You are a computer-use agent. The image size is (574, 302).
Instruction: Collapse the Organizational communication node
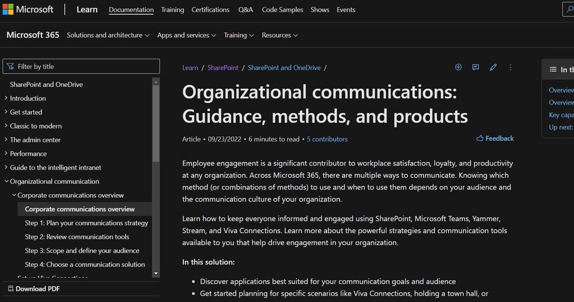click(x=6, y=181)
